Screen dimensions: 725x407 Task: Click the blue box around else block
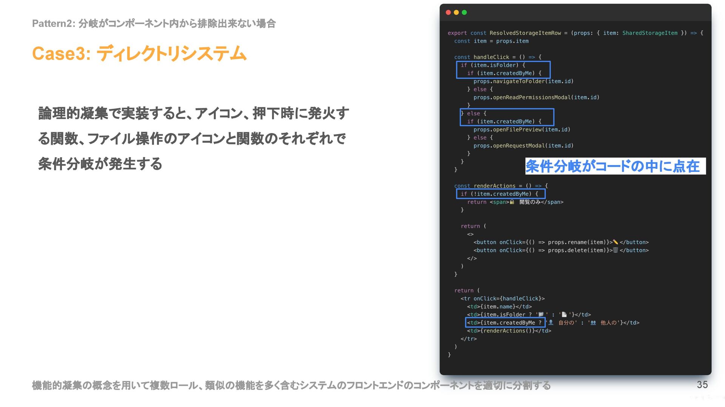click(507, 117)
